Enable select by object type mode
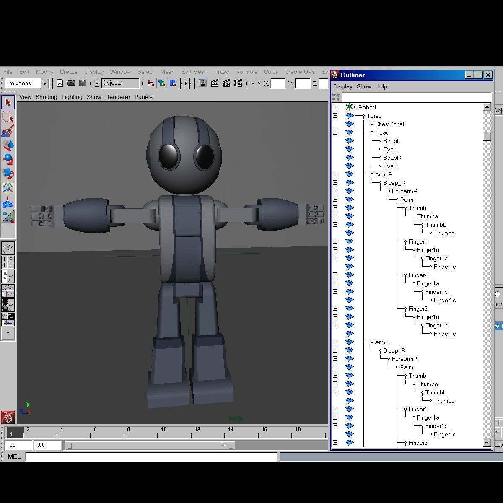Screen dimensions: 503x503 coord(161,83)
